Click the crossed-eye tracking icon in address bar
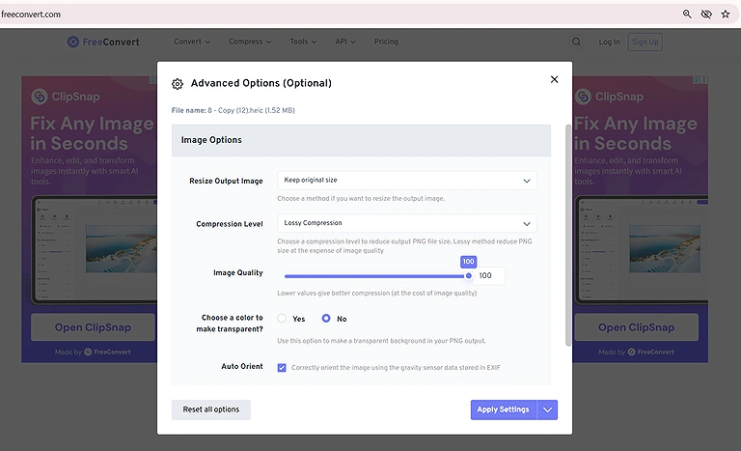The width and height of the screenshot is (741, 451). pos(706,14)
